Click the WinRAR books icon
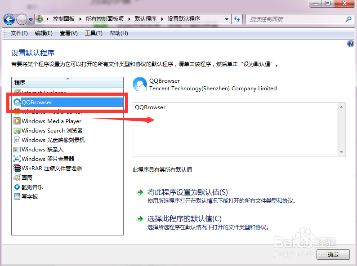 17,168
